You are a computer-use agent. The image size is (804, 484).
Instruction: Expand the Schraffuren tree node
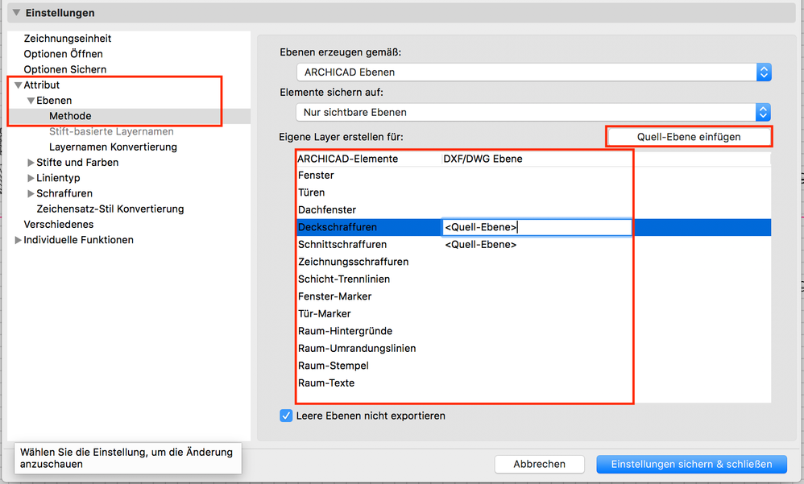(x=31, y=193)
